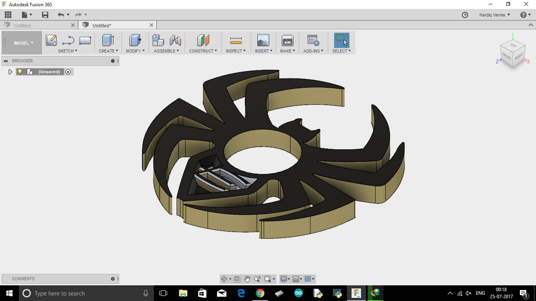The width and height of the screenshot is (536, 301).
Task: Open the Hardiq Verma account menu
Action: pyautogui.click(x=494, y=15)
